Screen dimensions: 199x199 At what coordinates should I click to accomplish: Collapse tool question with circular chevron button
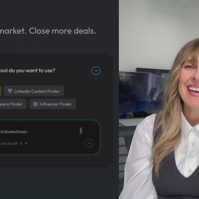pyautogui.click(x=96, y=71)
